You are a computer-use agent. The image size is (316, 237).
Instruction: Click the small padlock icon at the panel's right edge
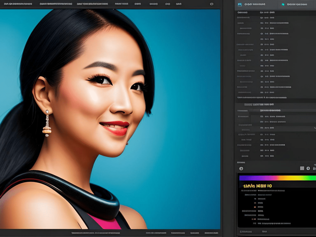coord(314,168)
